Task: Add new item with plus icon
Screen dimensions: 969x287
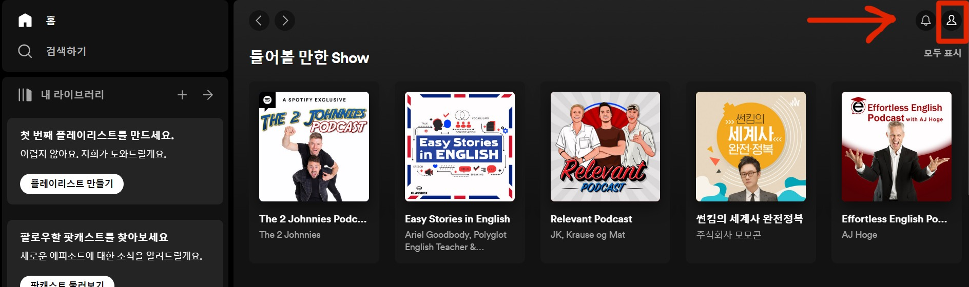Action: pyautogui.click(x=182, y=95)
